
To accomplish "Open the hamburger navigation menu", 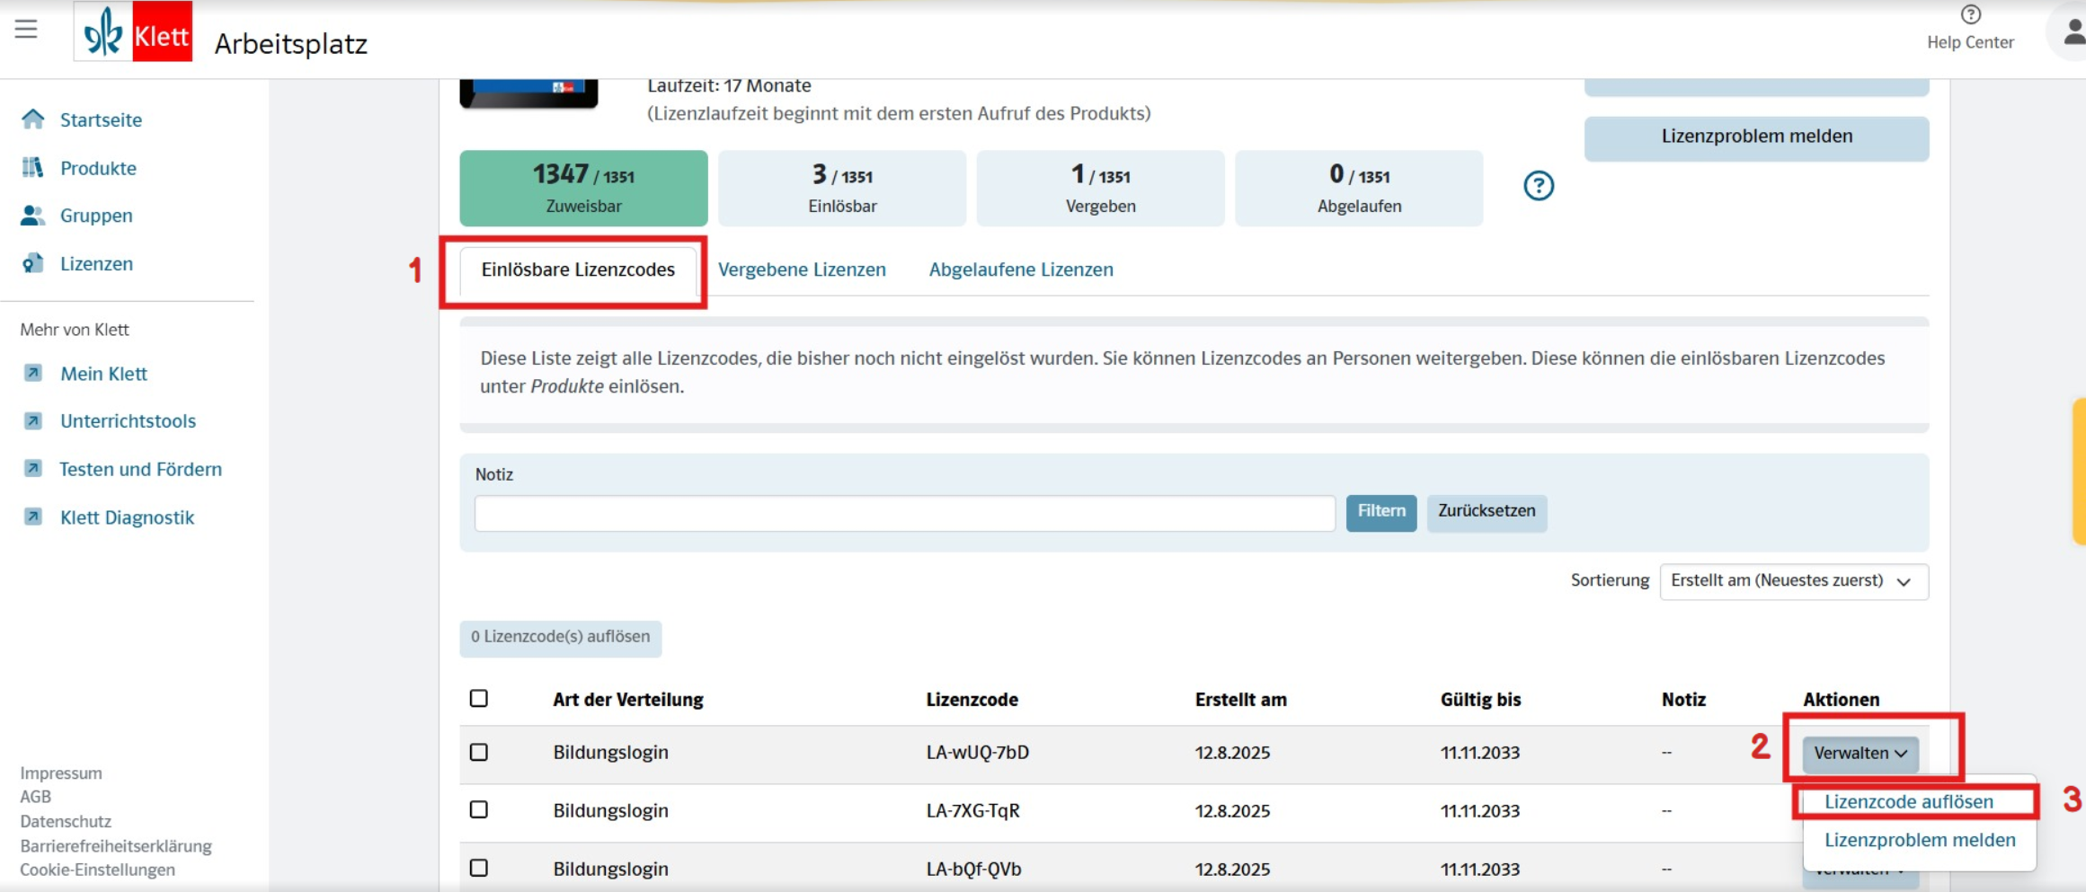I will 26,30.
